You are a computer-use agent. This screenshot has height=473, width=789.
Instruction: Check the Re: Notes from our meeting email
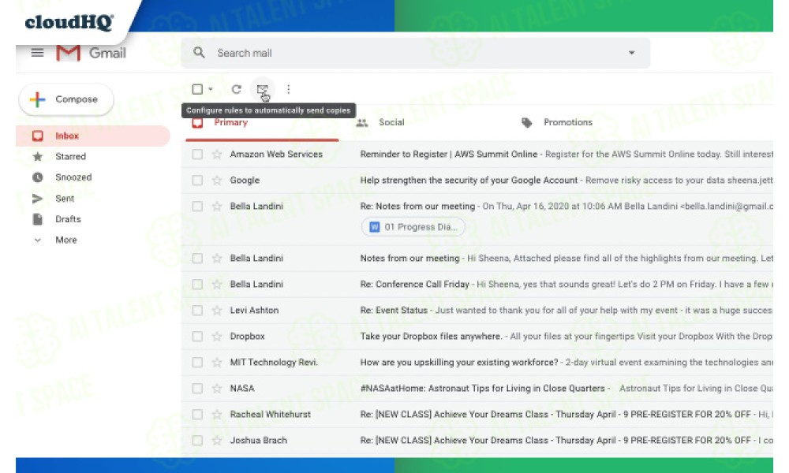[x=197, y=207]
